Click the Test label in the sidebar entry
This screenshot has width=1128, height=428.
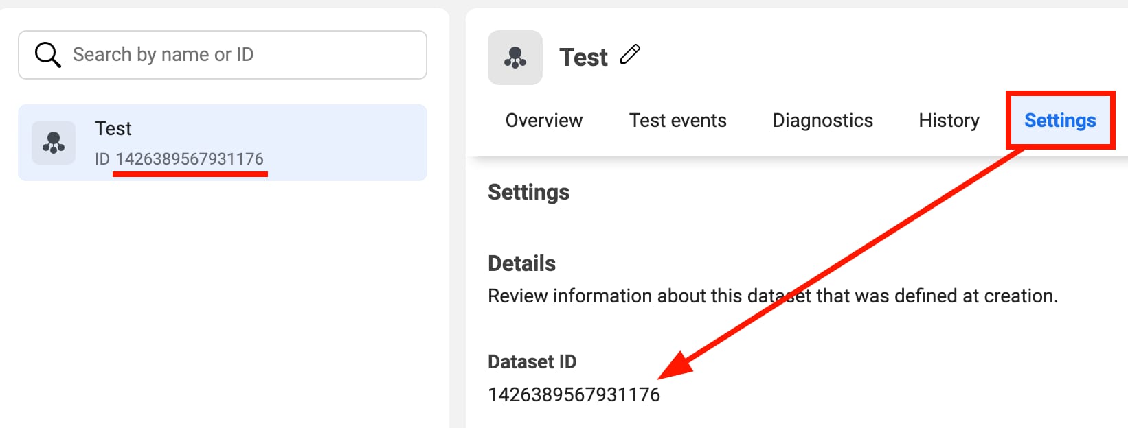(113, 128)
